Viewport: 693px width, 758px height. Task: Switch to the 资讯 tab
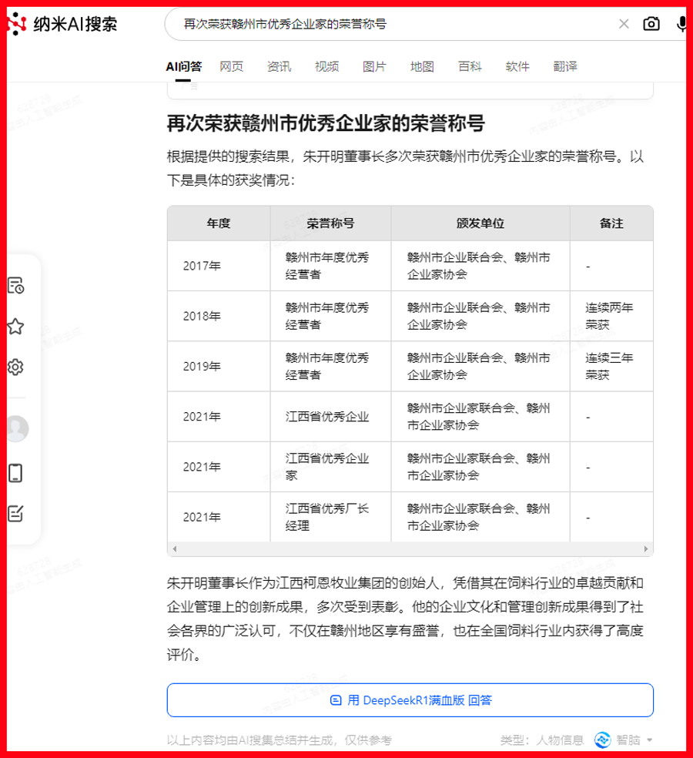click(280, 67)
